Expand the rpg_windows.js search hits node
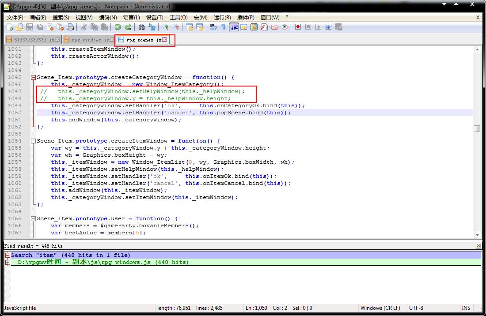Viewport: 486px width, 316px height. click(x=8, y=263)
